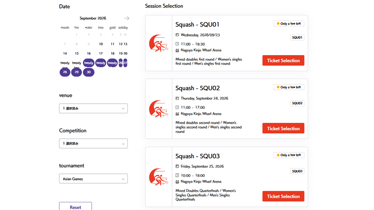Open the venue dropdown
The width and height of the screenshot is (374, 210).
(93, 108)
